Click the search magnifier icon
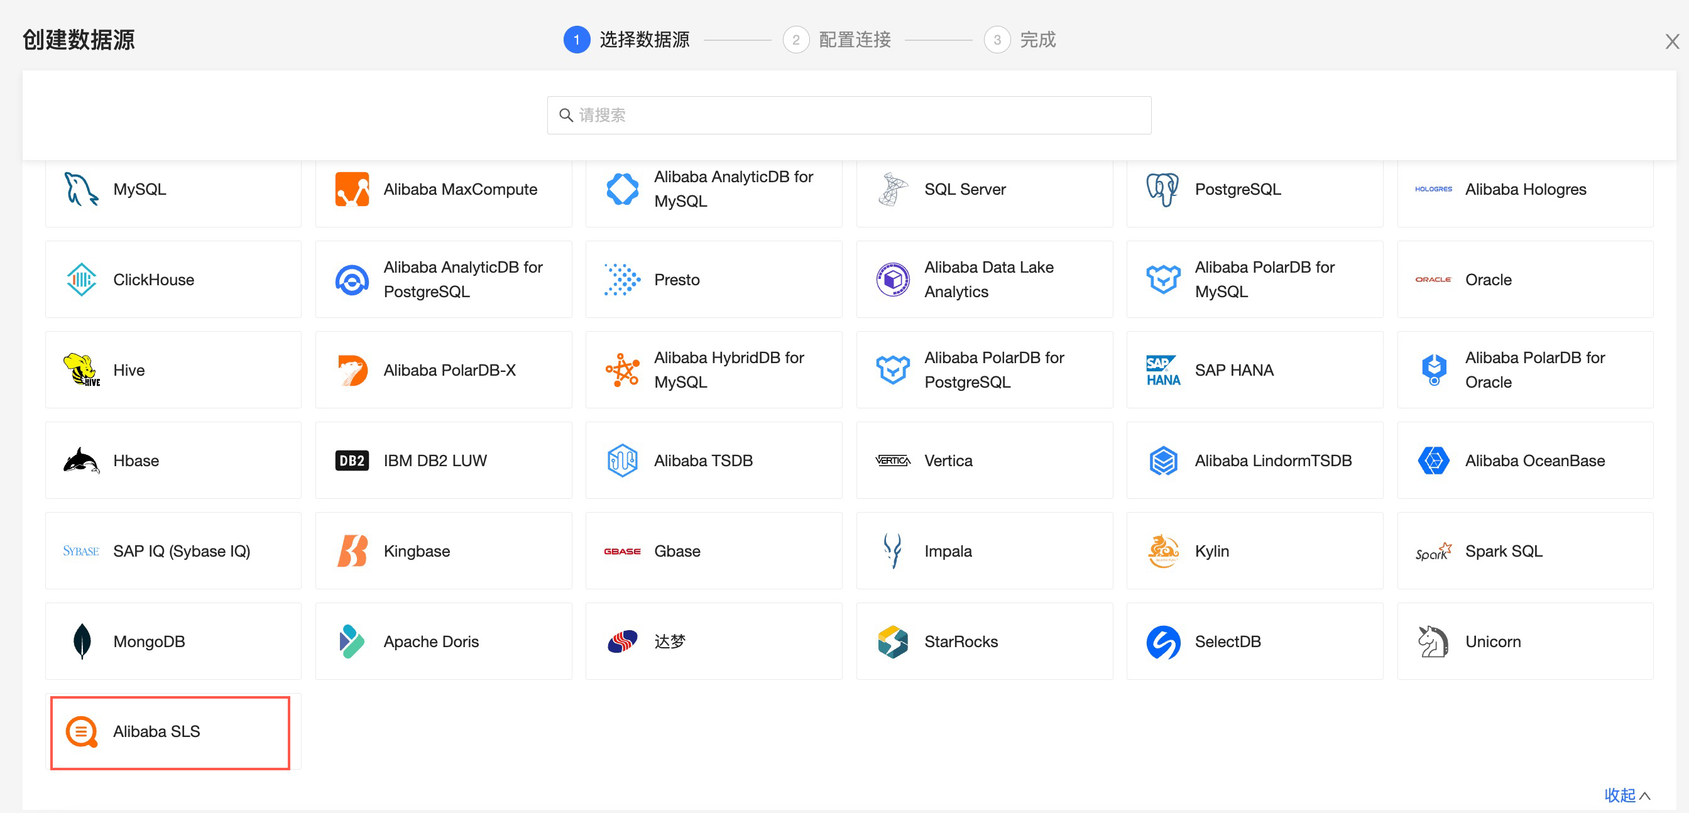Image resolution: width=1689 pixels, height=813 pixels. [566, 116]
